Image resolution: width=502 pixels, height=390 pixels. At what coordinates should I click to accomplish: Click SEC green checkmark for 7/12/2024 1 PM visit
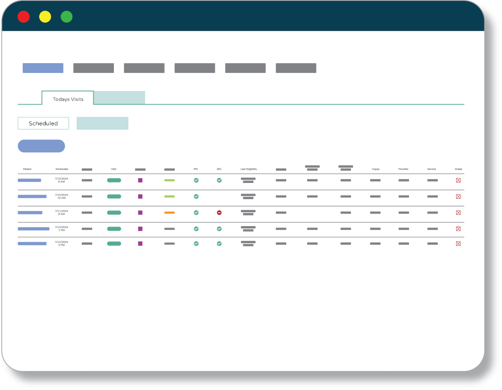tap(219, 229)
